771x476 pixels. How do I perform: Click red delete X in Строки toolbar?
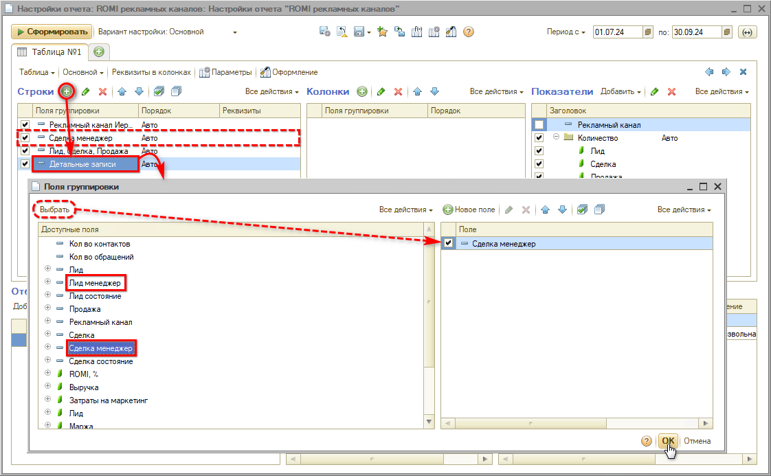[x=102, y=91]
